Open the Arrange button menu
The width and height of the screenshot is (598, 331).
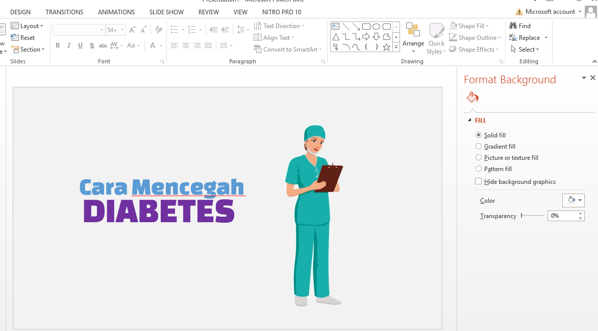coord(413,38)
